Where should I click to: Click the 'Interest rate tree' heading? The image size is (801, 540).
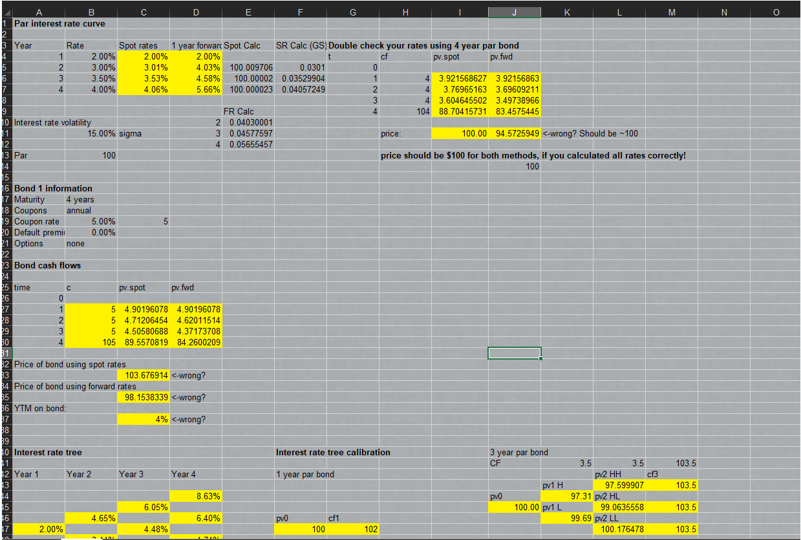coord(48,452)
